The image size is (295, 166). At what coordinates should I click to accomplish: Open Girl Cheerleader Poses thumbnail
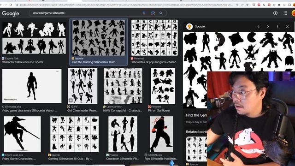83,86
